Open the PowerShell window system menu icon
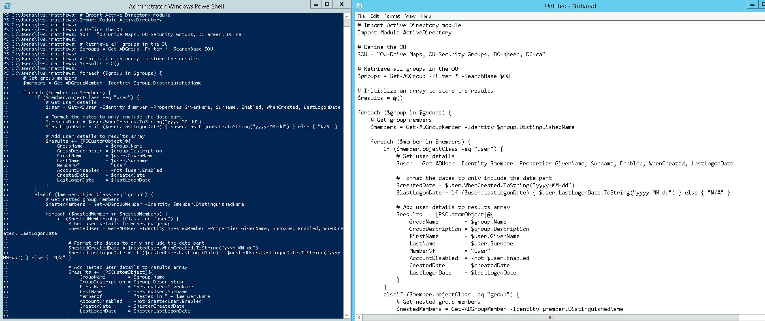The image size is (765, 321). [x=6, y=6]
